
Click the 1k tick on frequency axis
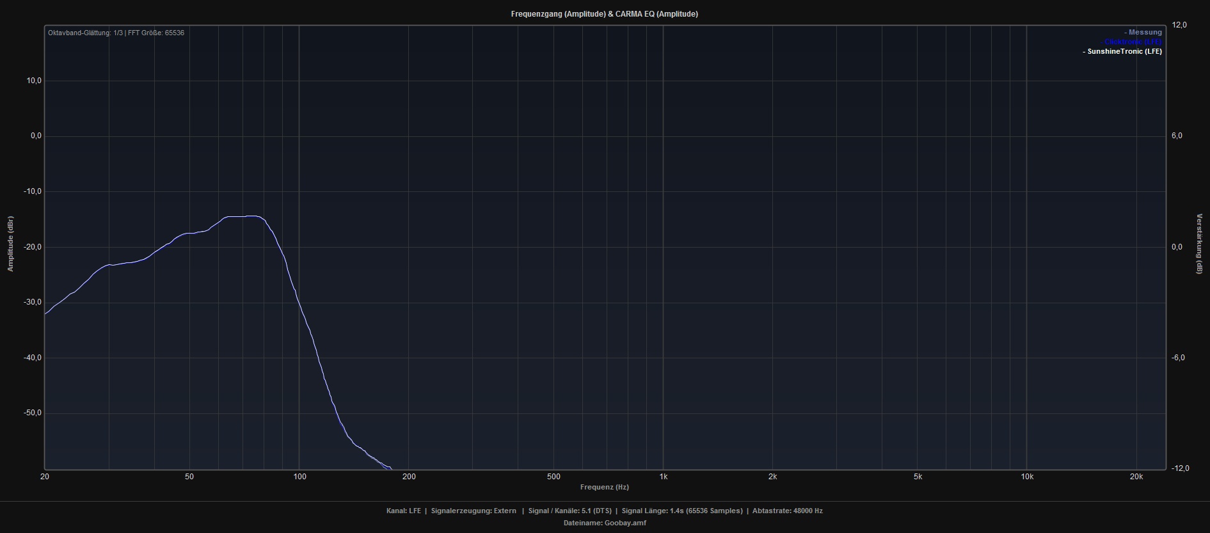[x=663, y=477]
